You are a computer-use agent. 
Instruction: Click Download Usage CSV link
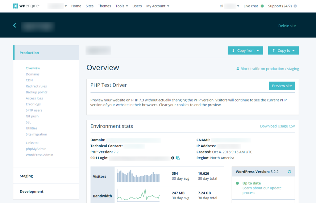pos(277,126)
